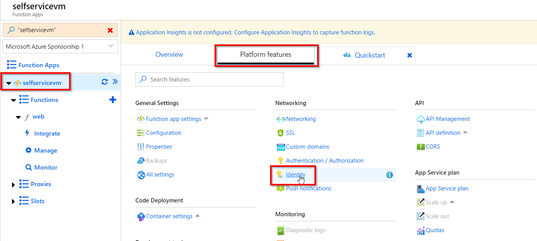Open the CORS link
Image resolution: width=537 pixels, height=241 pixels.
click(x=433, y=147)
